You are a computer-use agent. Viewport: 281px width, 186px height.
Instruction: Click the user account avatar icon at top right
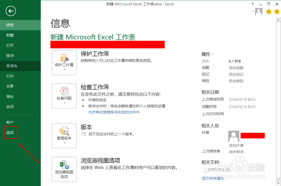[259, 12]
